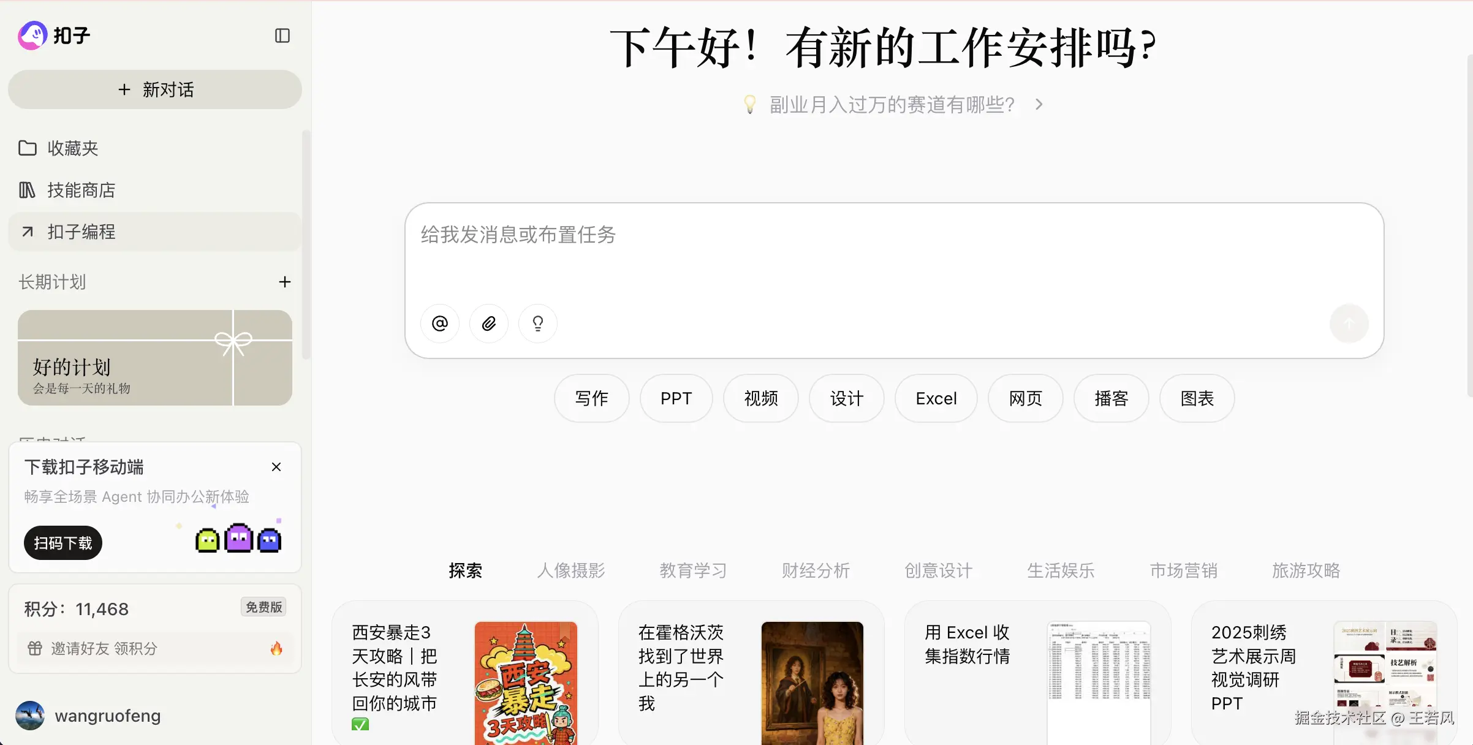Image resolution: width=1473 pixels, height=745 pixels.
Task: Select the PPT skill chip
Action: [676, 398]
